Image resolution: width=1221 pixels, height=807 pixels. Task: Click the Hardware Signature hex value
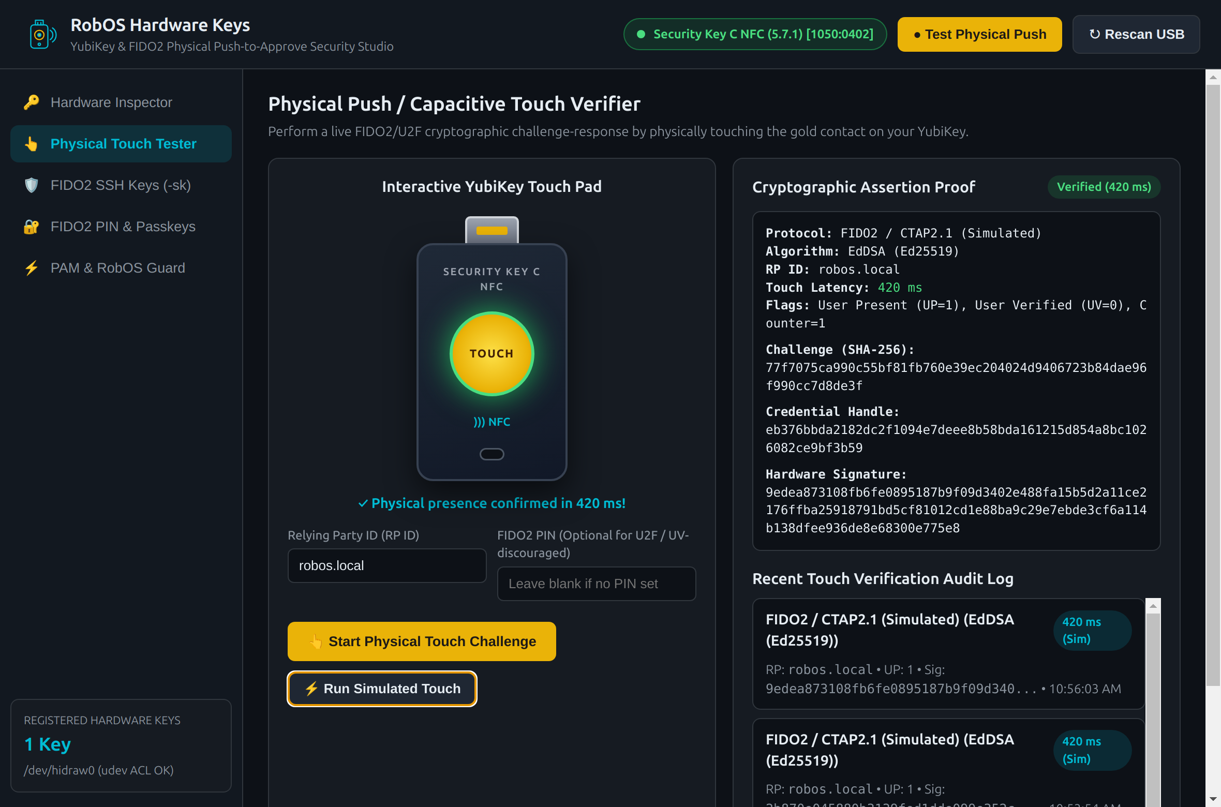956,510
